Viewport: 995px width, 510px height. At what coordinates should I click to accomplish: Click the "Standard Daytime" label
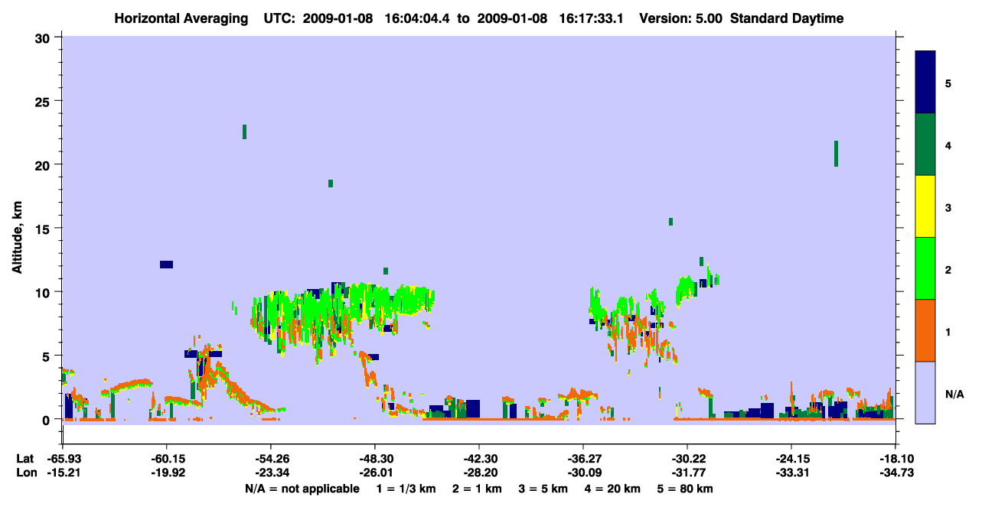pyautogui.click(x=787, y=18)
